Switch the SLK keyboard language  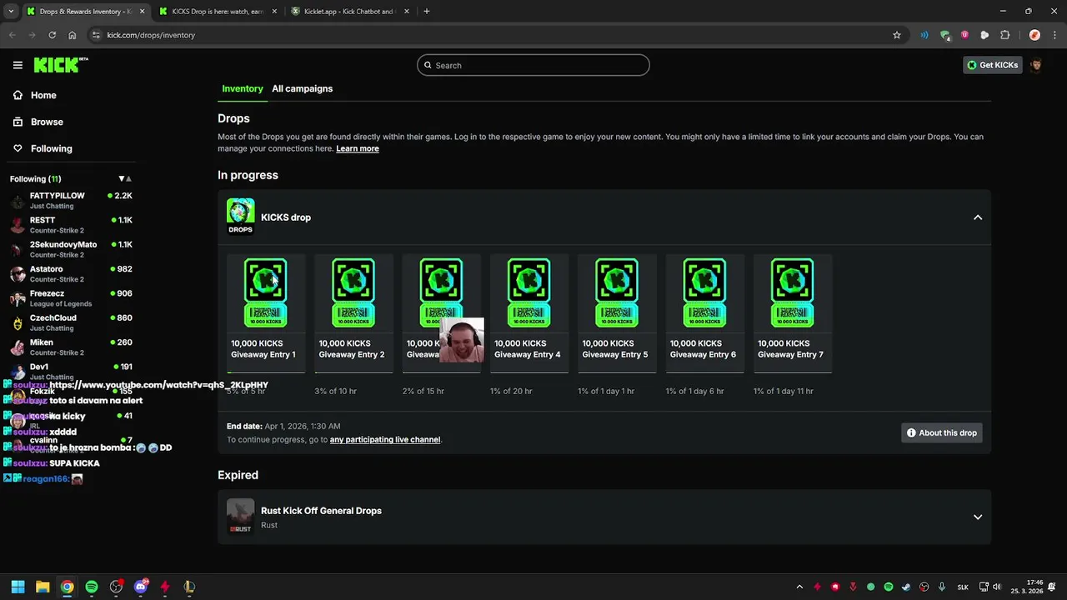click(963, 587)
